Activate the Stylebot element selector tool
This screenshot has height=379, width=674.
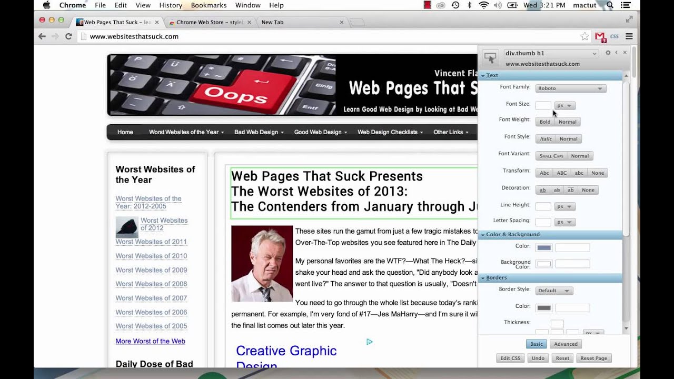click(490, 57)
